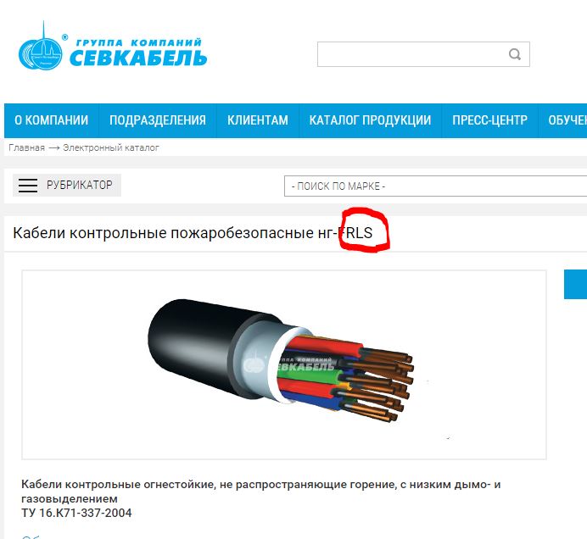587x539 pixels.
Task: Click the blue button beside product image
Action: (575, 284)
